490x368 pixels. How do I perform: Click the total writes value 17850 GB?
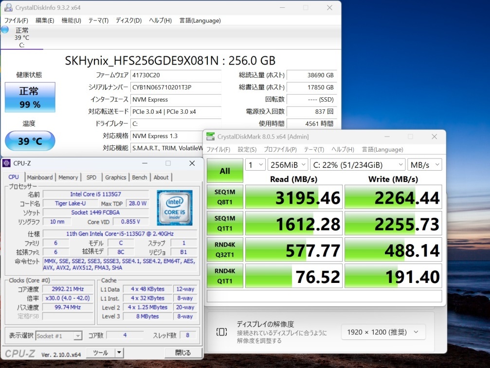[311, 88]
